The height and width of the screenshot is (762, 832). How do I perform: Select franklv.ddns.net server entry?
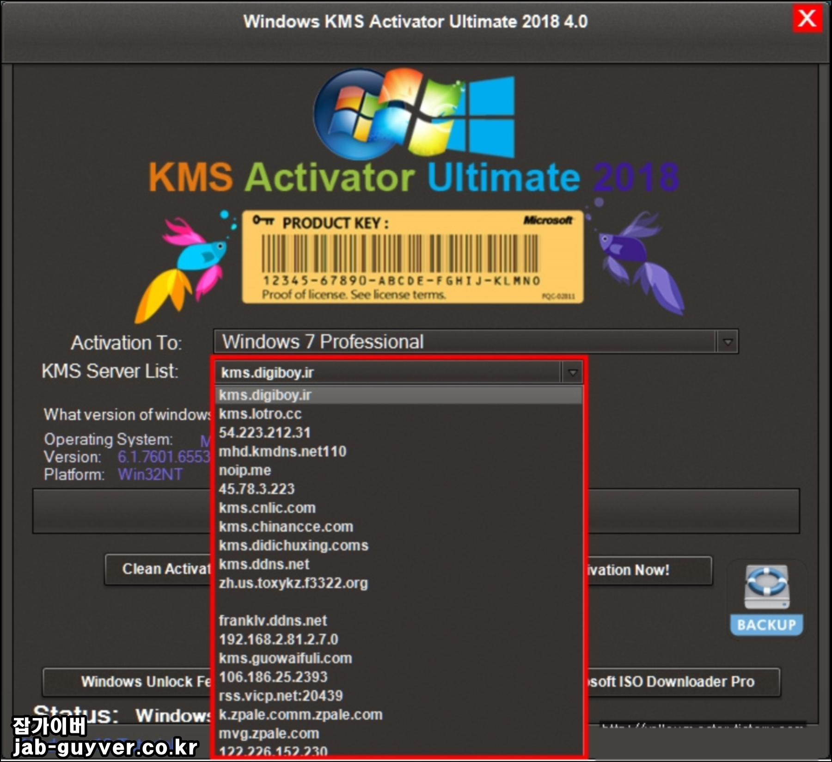[x=398, y=621]
